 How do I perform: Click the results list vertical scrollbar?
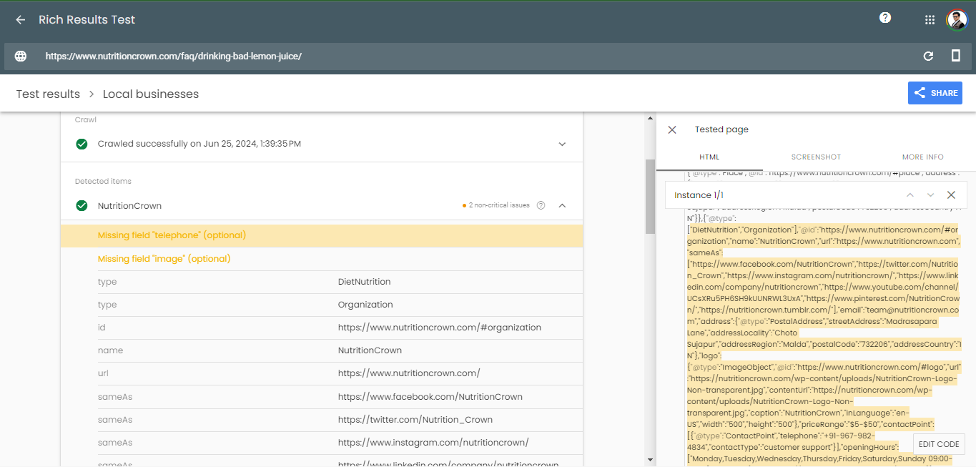point(650,197)
